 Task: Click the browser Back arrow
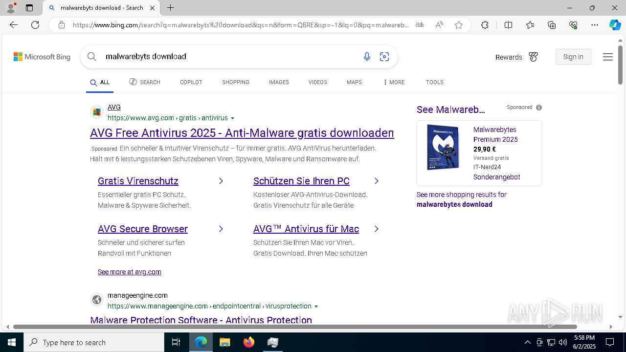[14, 25]
